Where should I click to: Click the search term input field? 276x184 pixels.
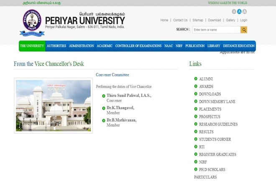pyautogui.click(x=216, y=30)
